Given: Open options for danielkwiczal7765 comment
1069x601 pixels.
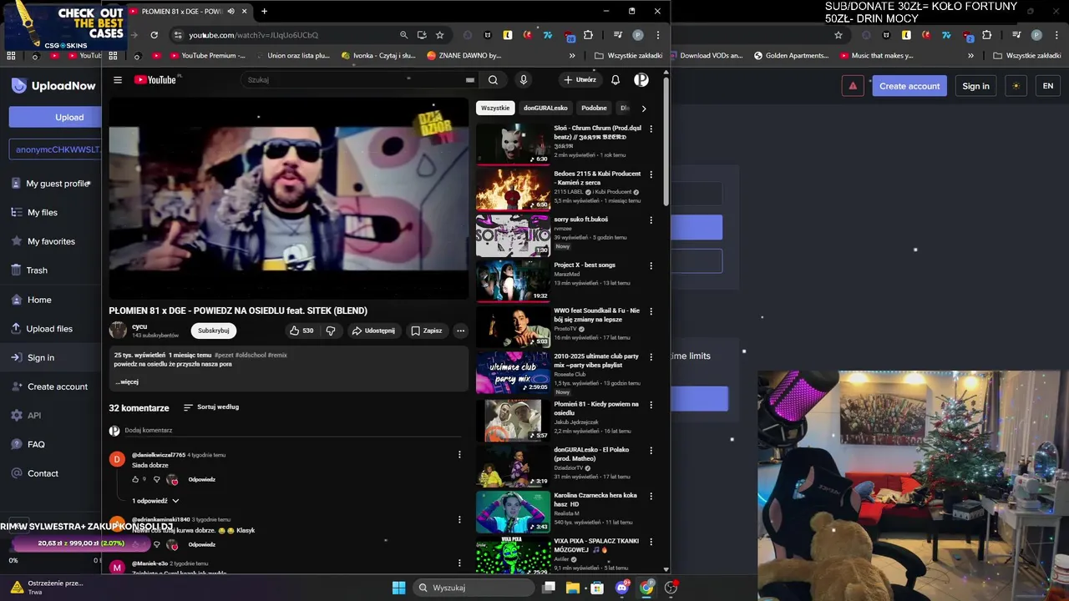Looking at the screenshot, I should [x=459, y=455].
